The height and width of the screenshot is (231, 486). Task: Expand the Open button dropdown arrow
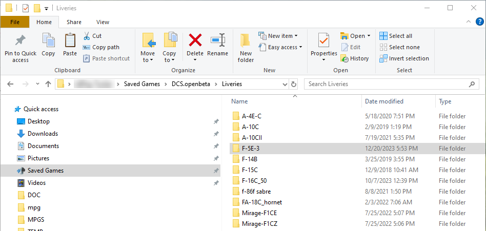tap(369, 36)
